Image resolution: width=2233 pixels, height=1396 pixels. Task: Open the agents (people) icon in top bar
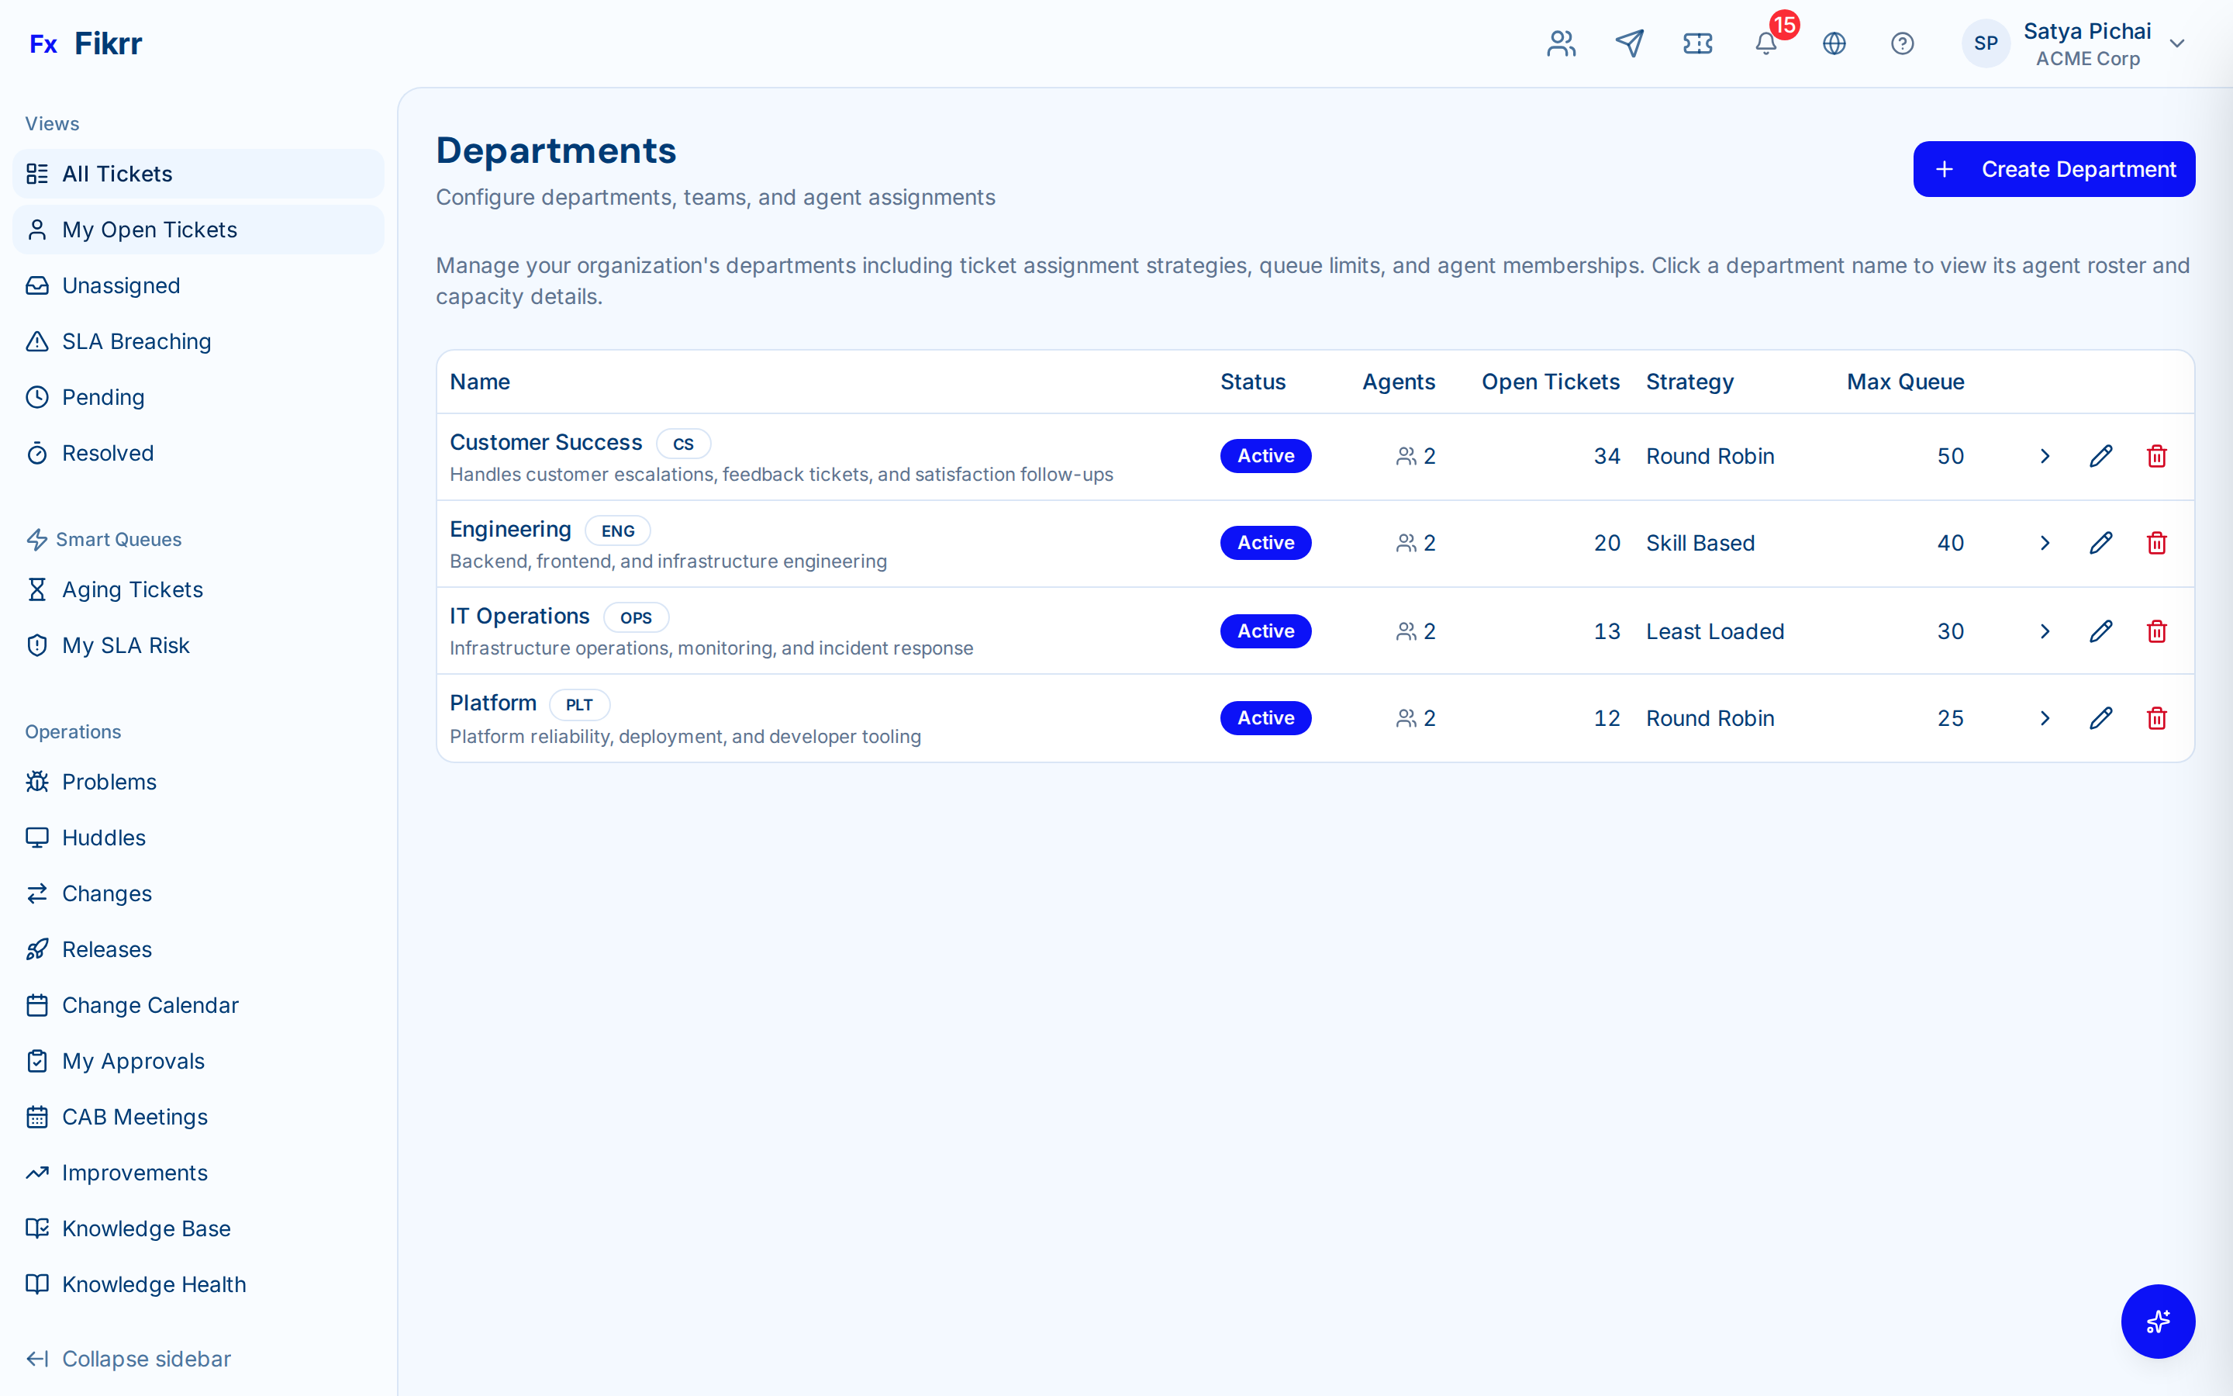(1560, 43)
